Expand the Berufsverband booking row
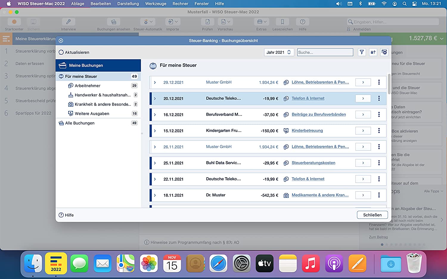Viewport: 447px width, 279px height. [x=155, y=115]
